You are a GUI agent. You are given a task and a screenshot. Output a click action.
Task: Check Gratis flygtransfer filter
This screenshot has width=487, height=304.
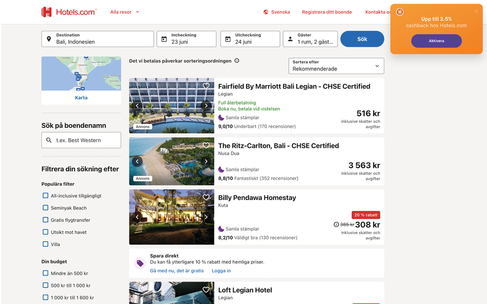point(45,220)
